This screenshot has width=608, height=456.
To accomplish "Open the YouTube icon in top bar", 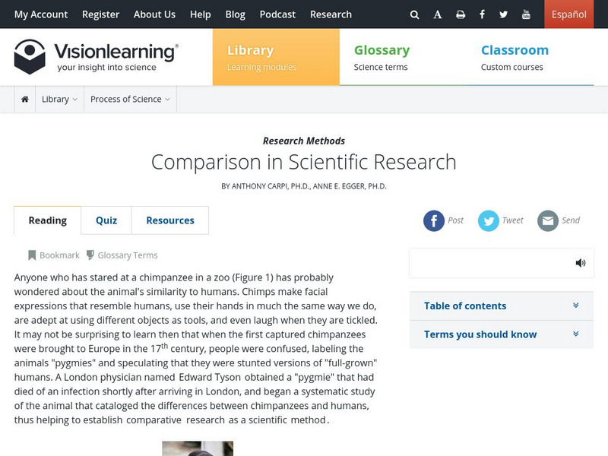I will [527, 14].
